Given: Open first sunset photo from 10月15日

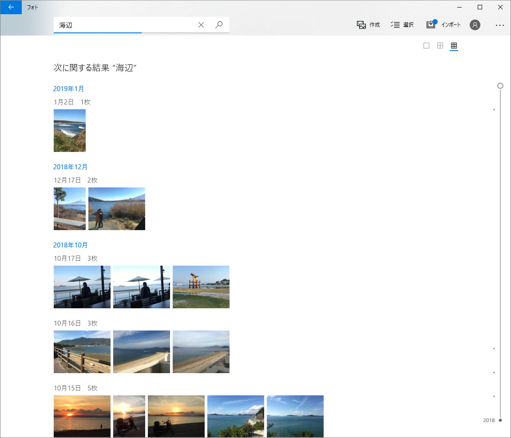Looking at the screenshot, I should coord(82,416).
